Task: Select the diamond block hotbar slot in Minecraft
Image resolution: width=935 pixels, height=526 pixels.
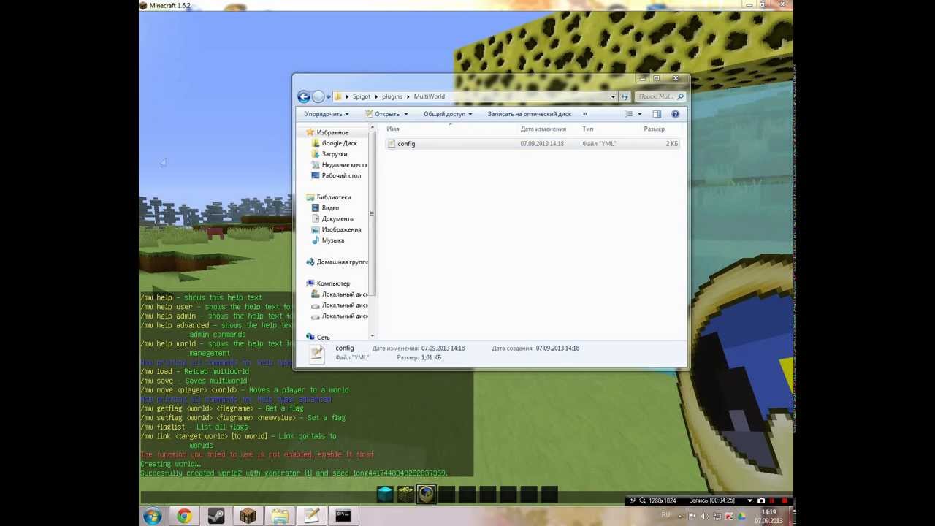Action: click(x=385, y=495)
